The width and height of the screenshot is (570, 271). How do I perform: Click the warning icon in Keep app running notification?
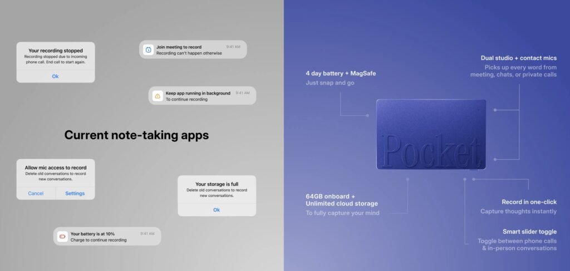point(158,96)
